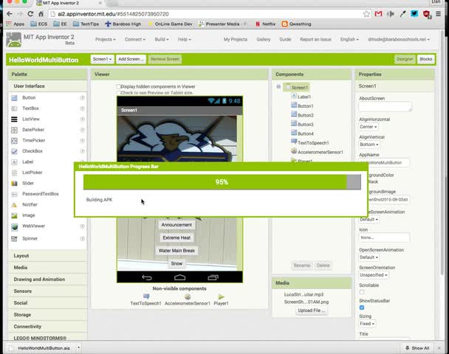Click the Player1 non-visible component icon
The height and width of the screenshot is (354, 449).
221,296
